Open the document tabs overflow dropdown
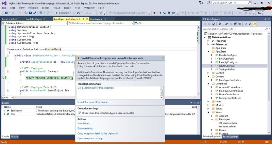Viewport: 272px width, 144px height. [199, 19]
